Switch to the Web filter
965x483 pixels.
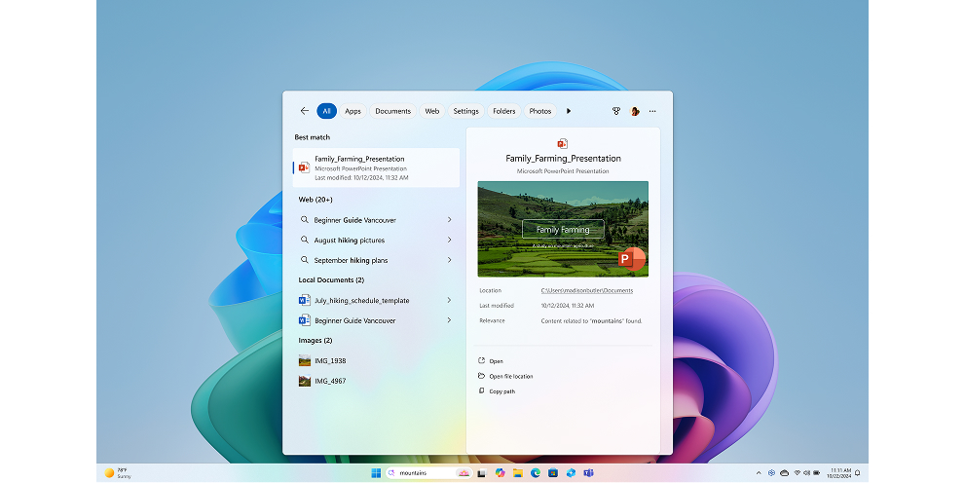(432, 111)
